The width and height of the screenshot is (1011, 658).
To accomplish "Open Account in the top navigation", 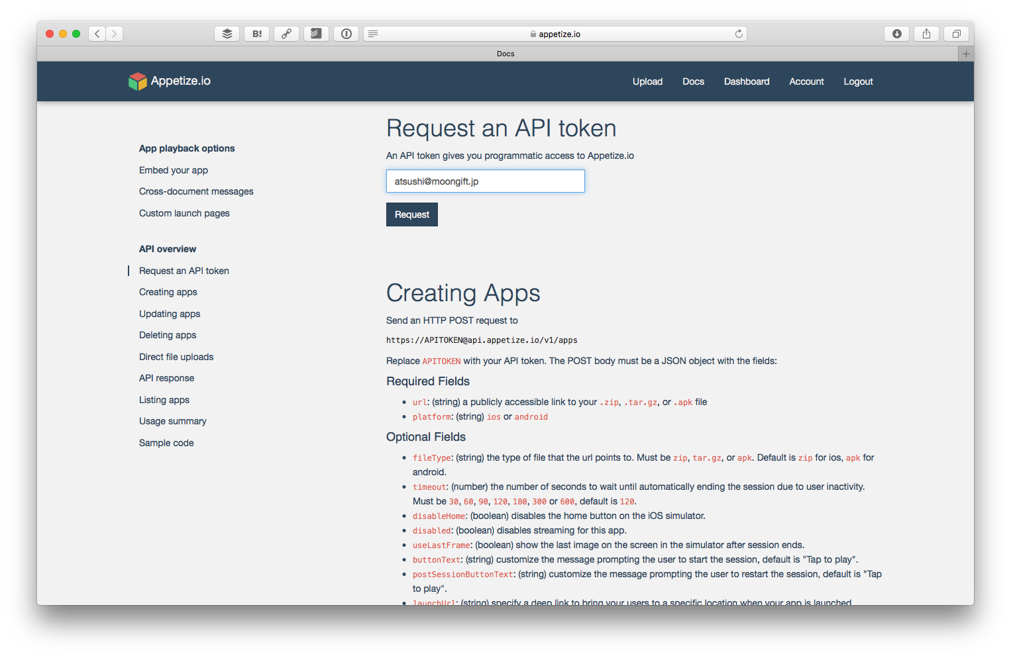I will (806, 81).
